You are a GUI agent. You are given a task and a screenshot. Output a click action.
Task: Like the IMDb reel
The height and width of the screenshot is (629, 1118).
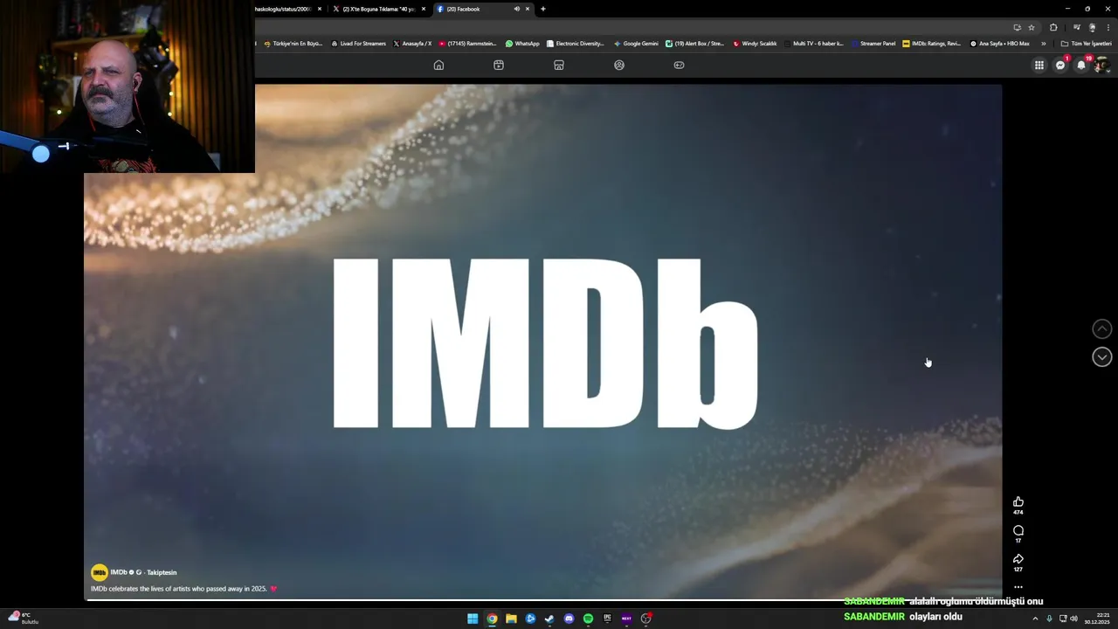pyautogui.click(x=1018, y=501)
